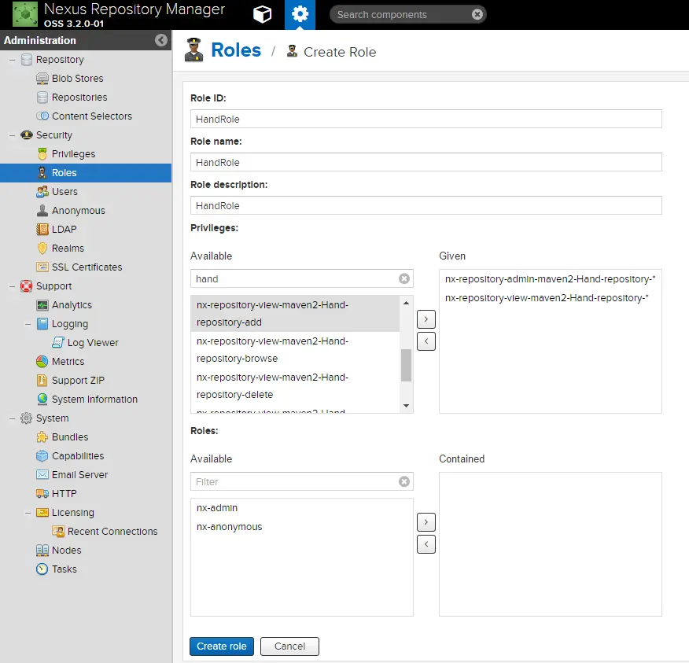Select nx-repository-admin-maven2-Hand-repository-* given privilege
This screenshot has height=663, width=689.
tap(550, 279)
